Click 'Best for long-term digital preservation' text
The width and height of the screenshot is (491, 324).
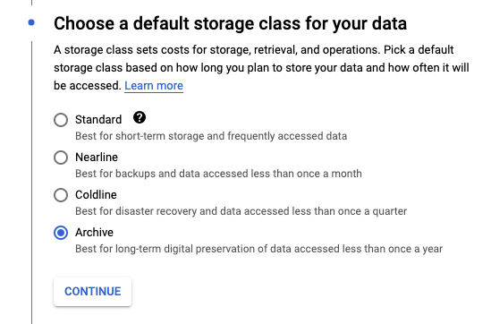point(258,249)
